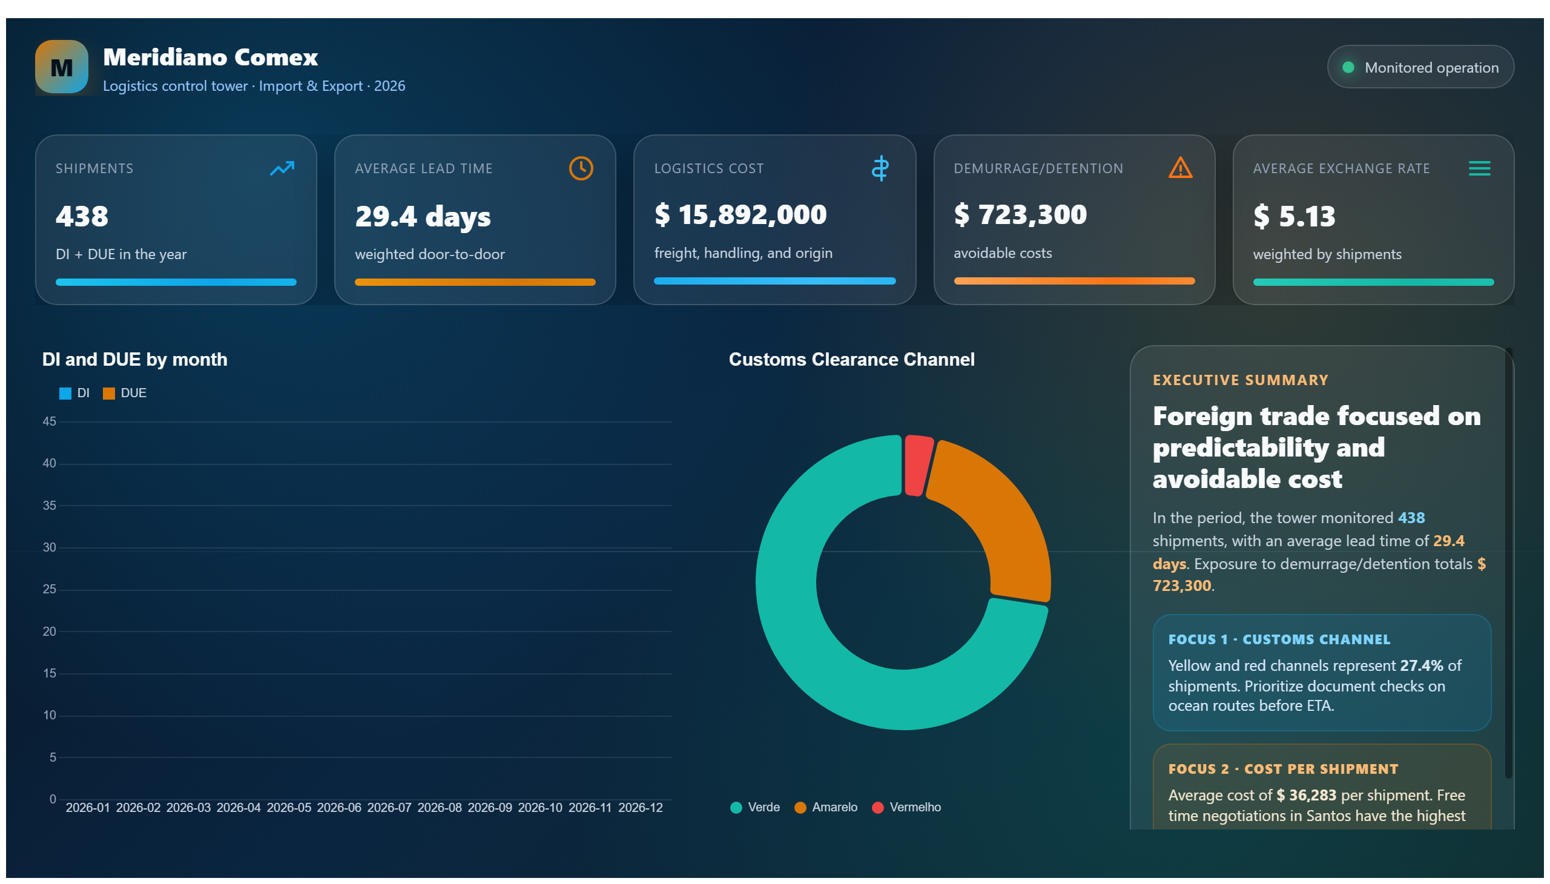Toggle the DUE series in chart legend
Viewport: 1550px width, 884px height.
(x=125, y=393)
